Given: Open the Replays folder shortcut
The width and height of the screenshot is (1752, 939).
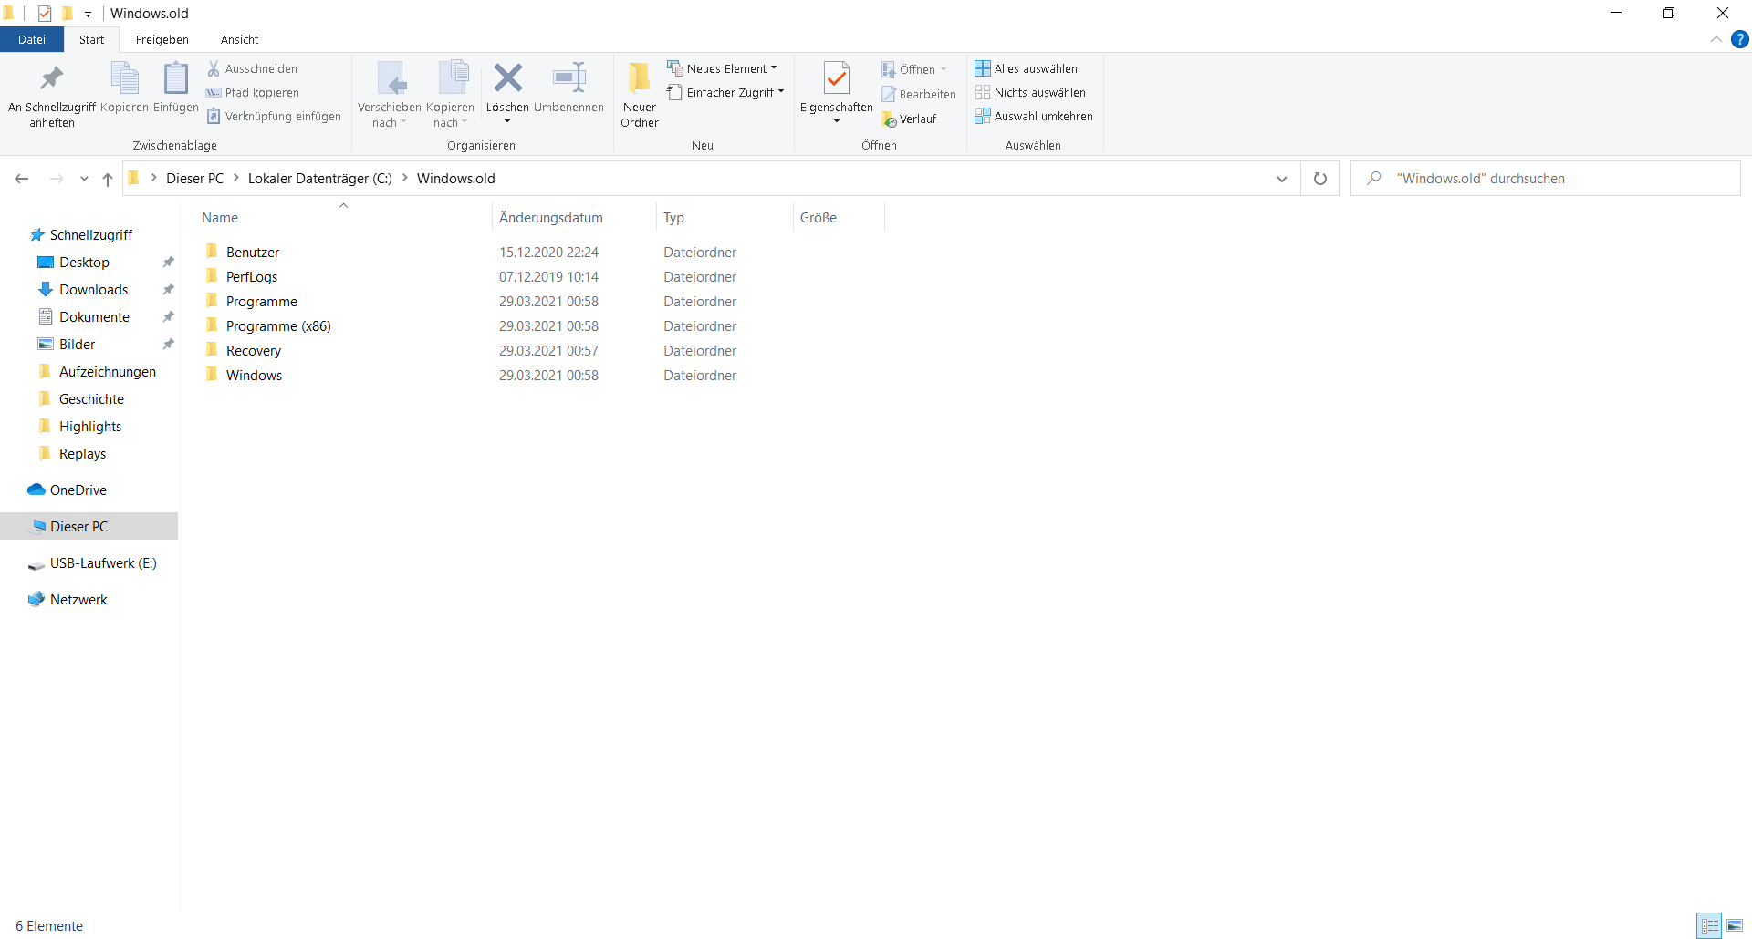Looking at the screenshot, I should [x=82, y=453].
